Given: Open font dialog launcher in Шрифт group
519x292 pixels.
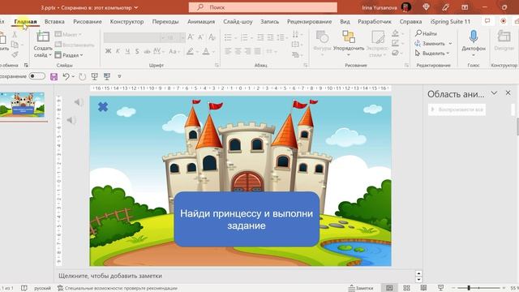Looking at the screenshot, I should click(x=217, y=65).
